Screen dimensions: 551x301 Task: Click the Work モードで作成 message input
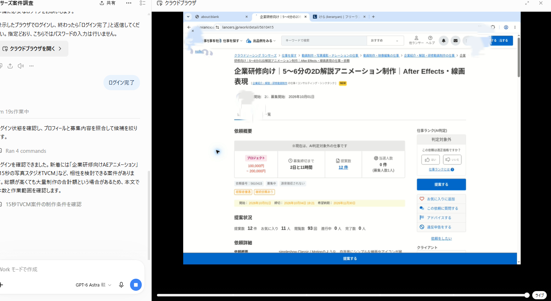point(71,270)
